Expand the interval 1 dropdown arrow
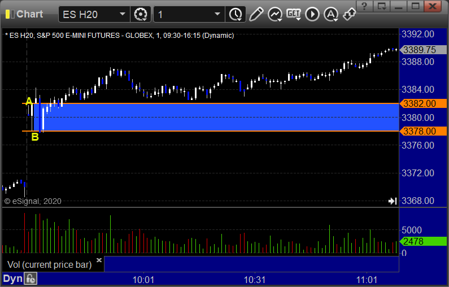Screen dimensions: 449x287 (217, 14)
